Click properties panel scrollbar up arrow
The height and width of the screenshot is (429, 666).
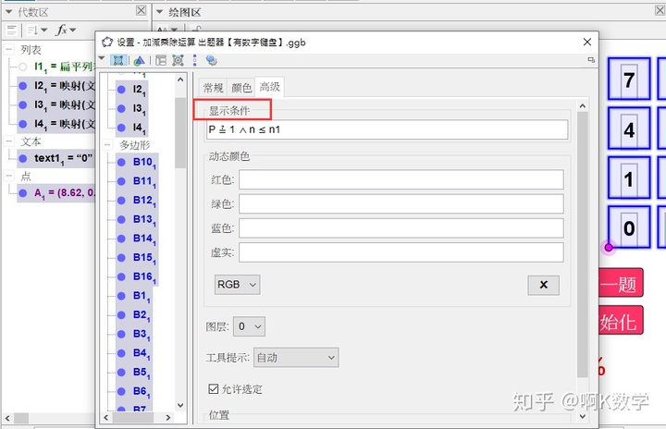coord(583,105)
